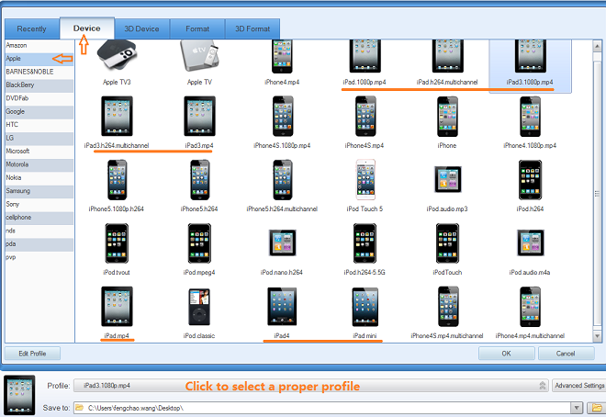This screenshot has height=417, width=606.
Task: Pick the plain iPhone profile
Action: point(447,117)
